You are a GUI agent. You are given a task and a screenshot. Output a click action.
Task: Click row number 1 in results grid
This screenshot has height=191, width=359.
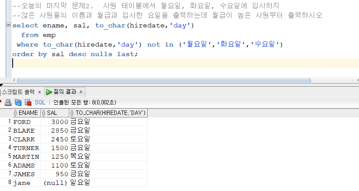tap(10, 121)
